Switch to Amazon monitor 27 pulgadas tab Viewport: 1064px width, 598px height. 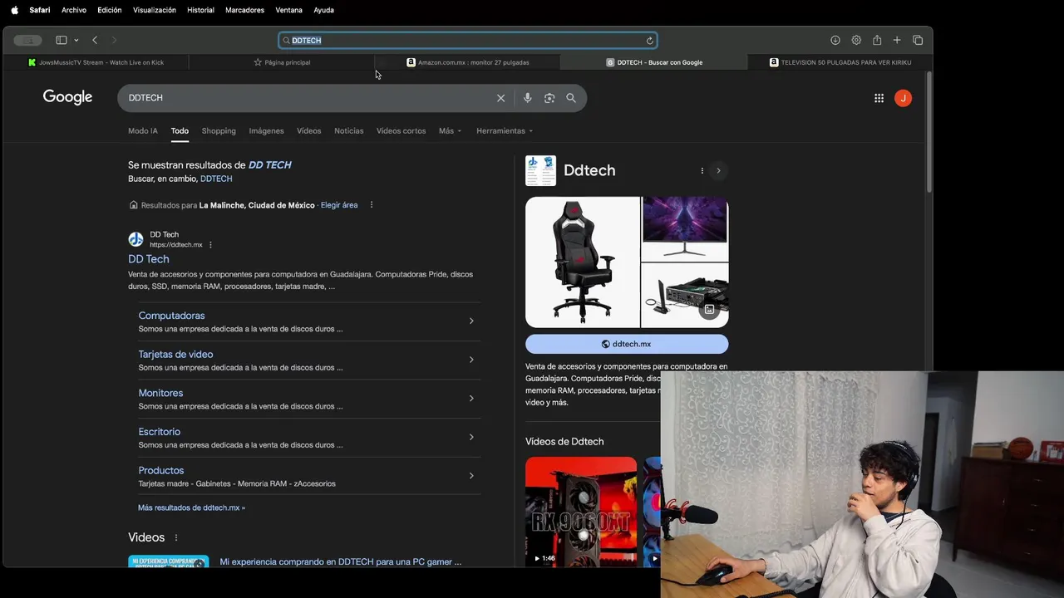(x=467, y=62)
